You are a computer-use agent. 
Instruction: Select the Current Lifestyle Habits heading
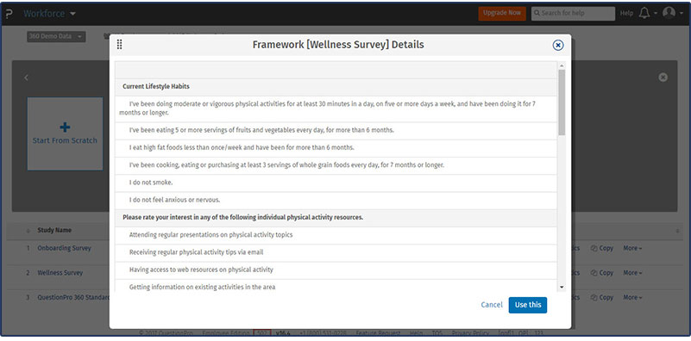pyautogui.click(x=156, y=87)
